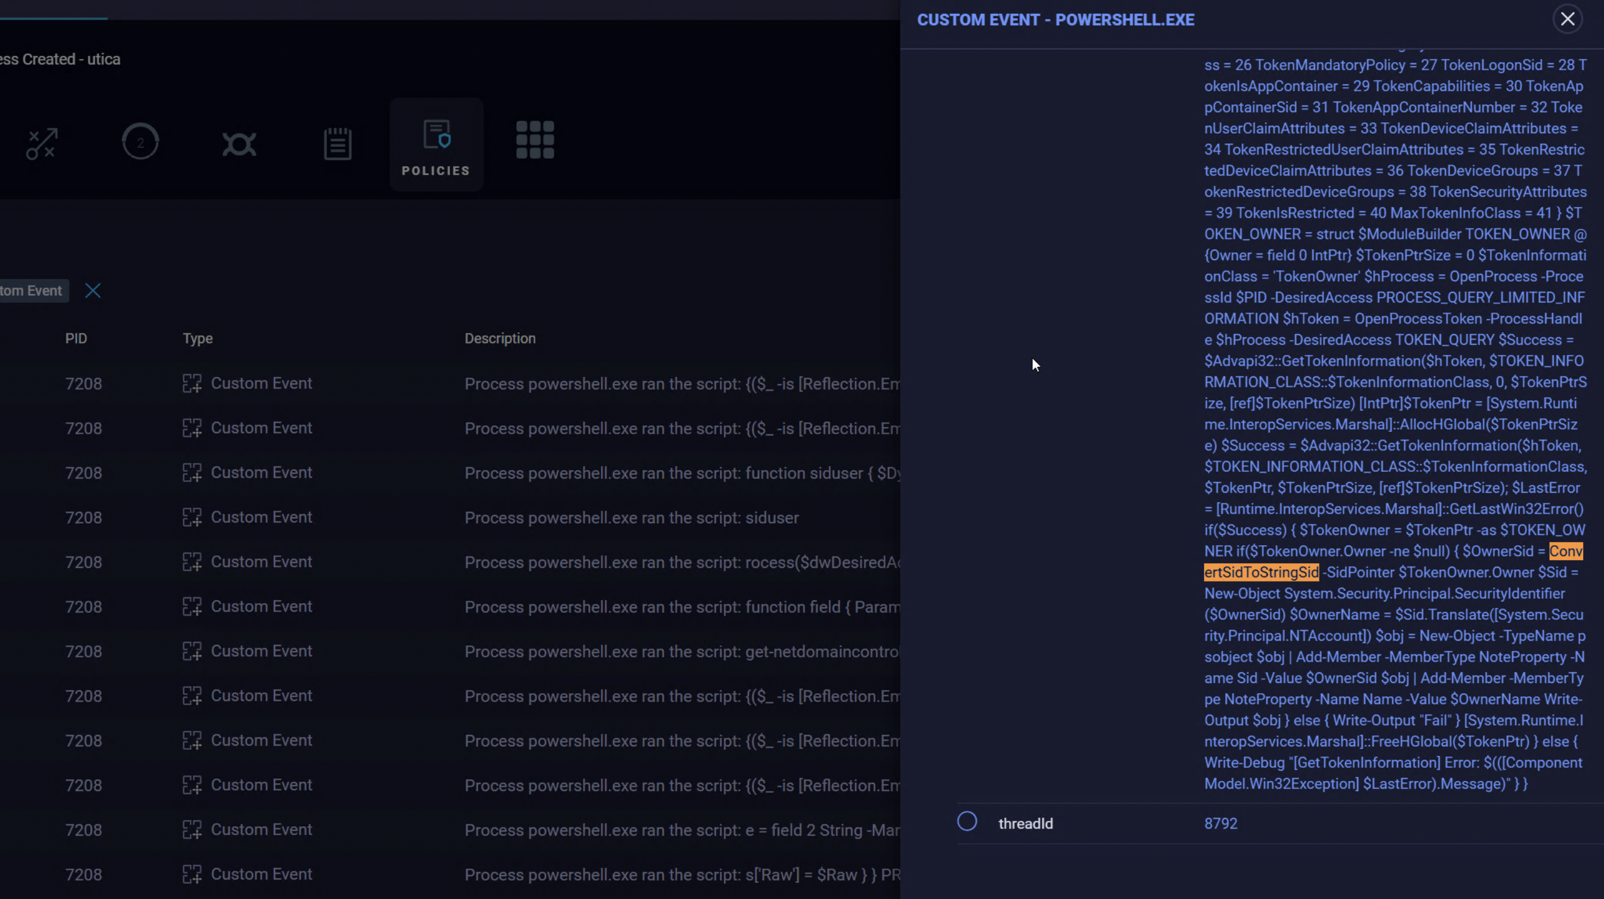Open the attack path arrow icon
The image size is (1604, 899).
pos(41,144)
